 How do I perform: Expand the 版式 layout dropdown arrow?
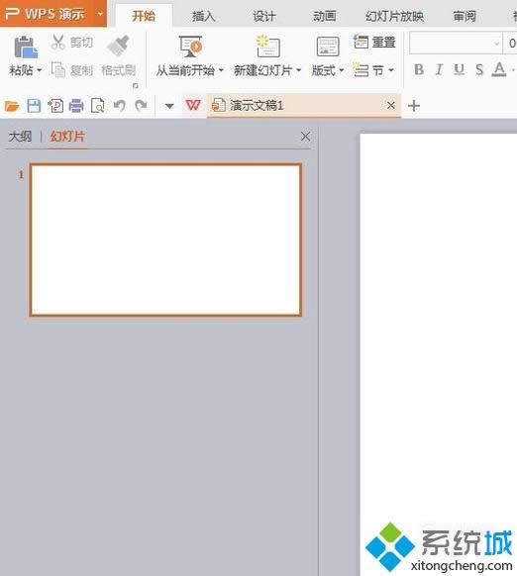(x=342, y=70)
